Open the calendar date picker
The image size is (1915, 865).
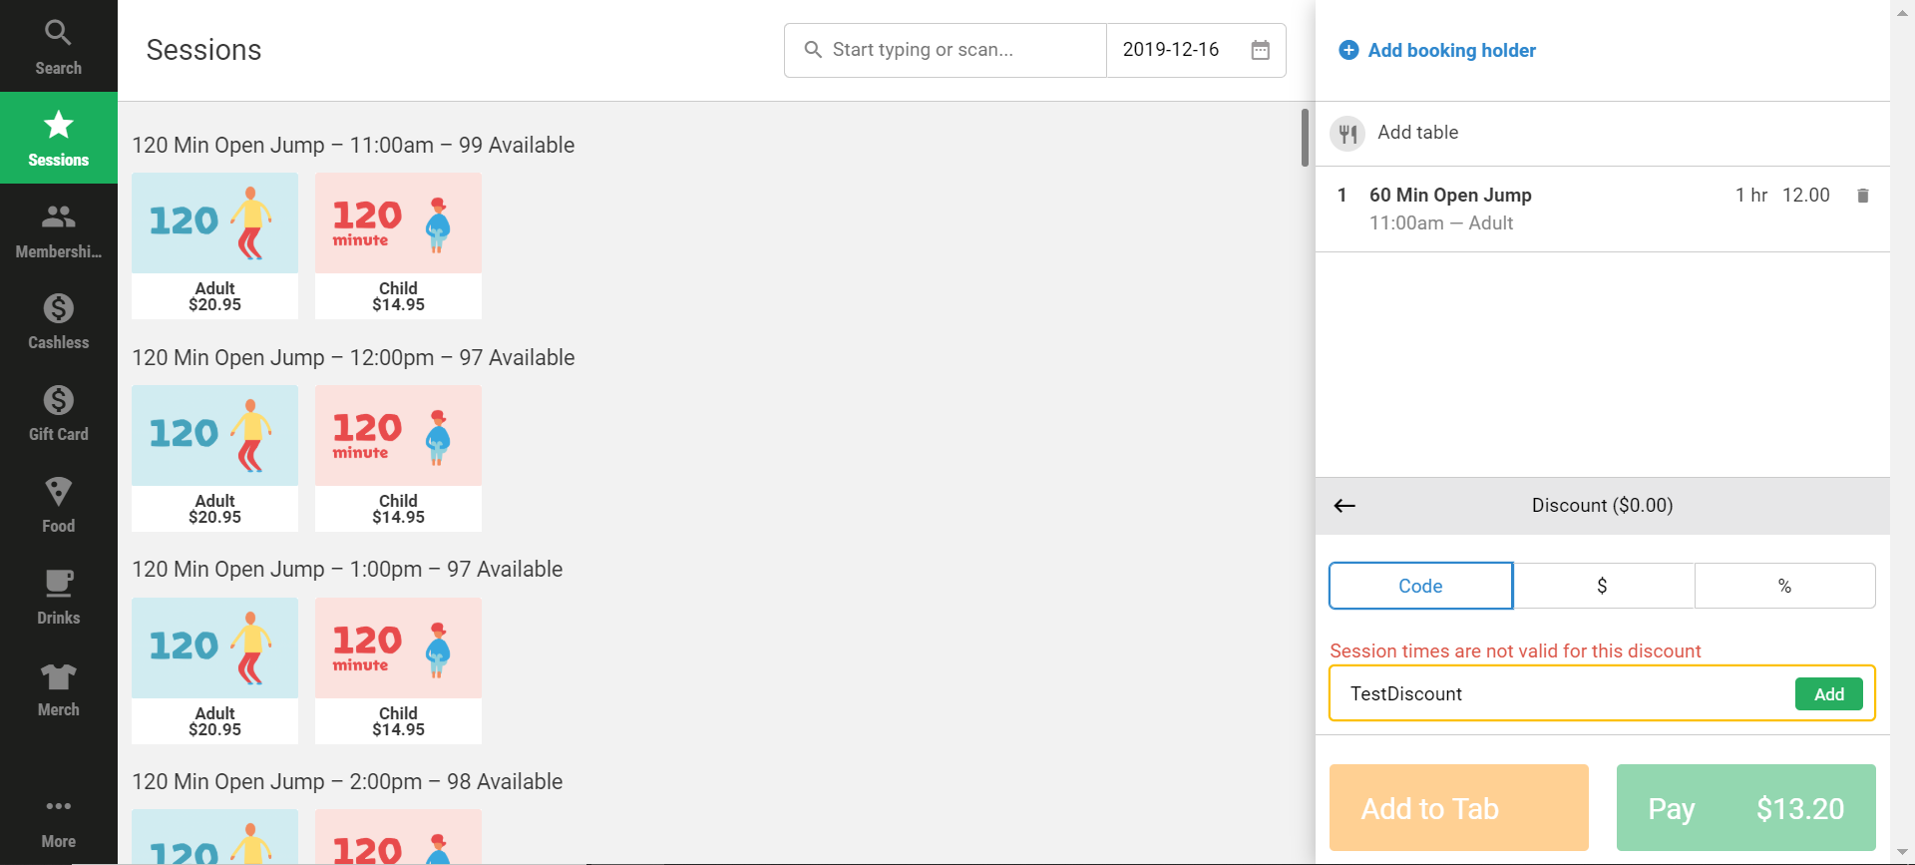click(x=1260, y=50)
